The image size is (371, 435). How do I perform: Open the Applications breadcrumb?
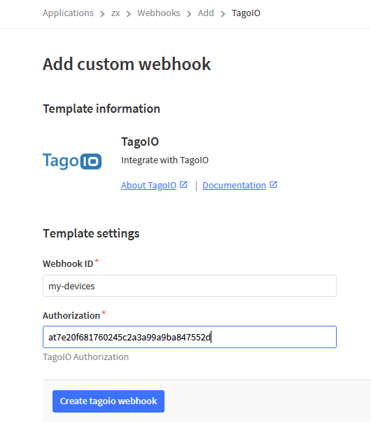[x=68, y=13]
